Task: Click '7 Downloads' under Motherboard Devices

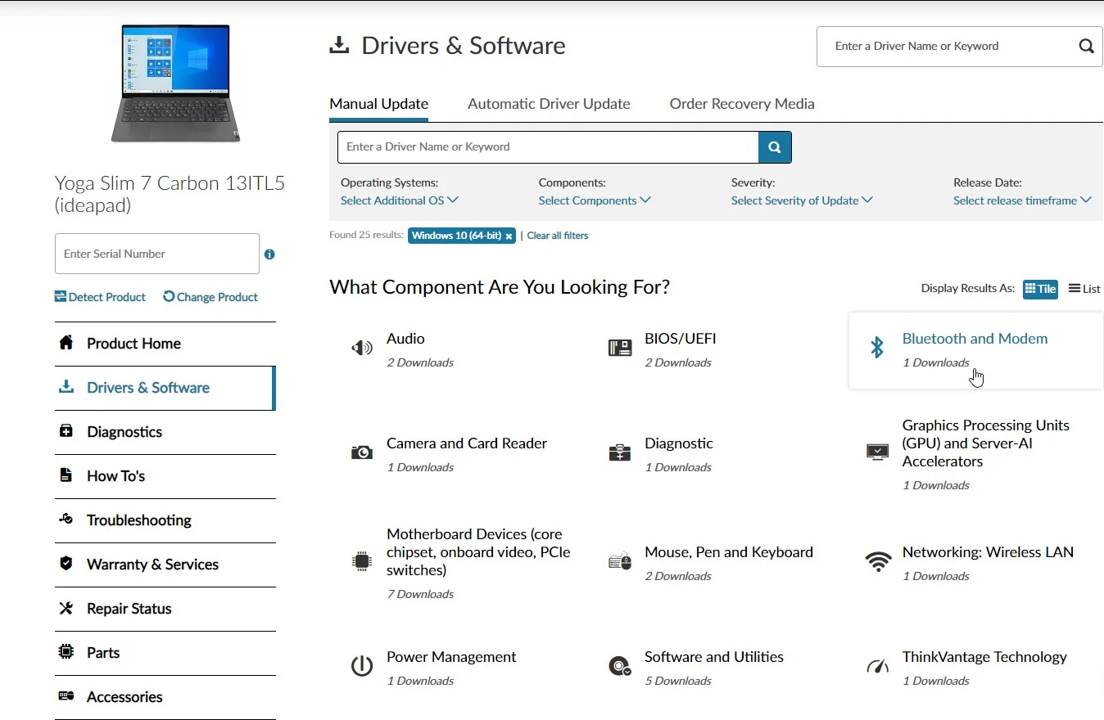Action: pyautogui.click(x=420, y=594)
